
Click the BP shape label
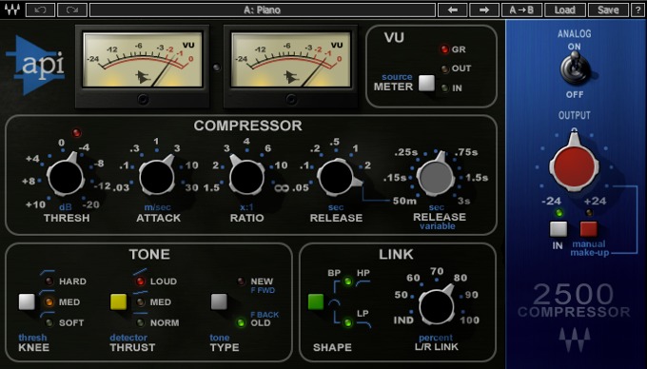[x=334, y=273]
